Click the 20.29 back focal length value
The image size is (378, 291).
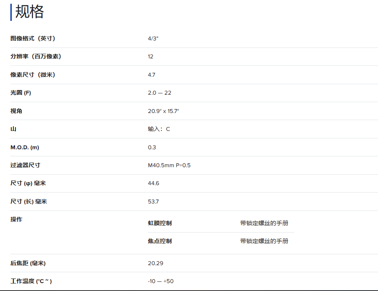(155, 263)
